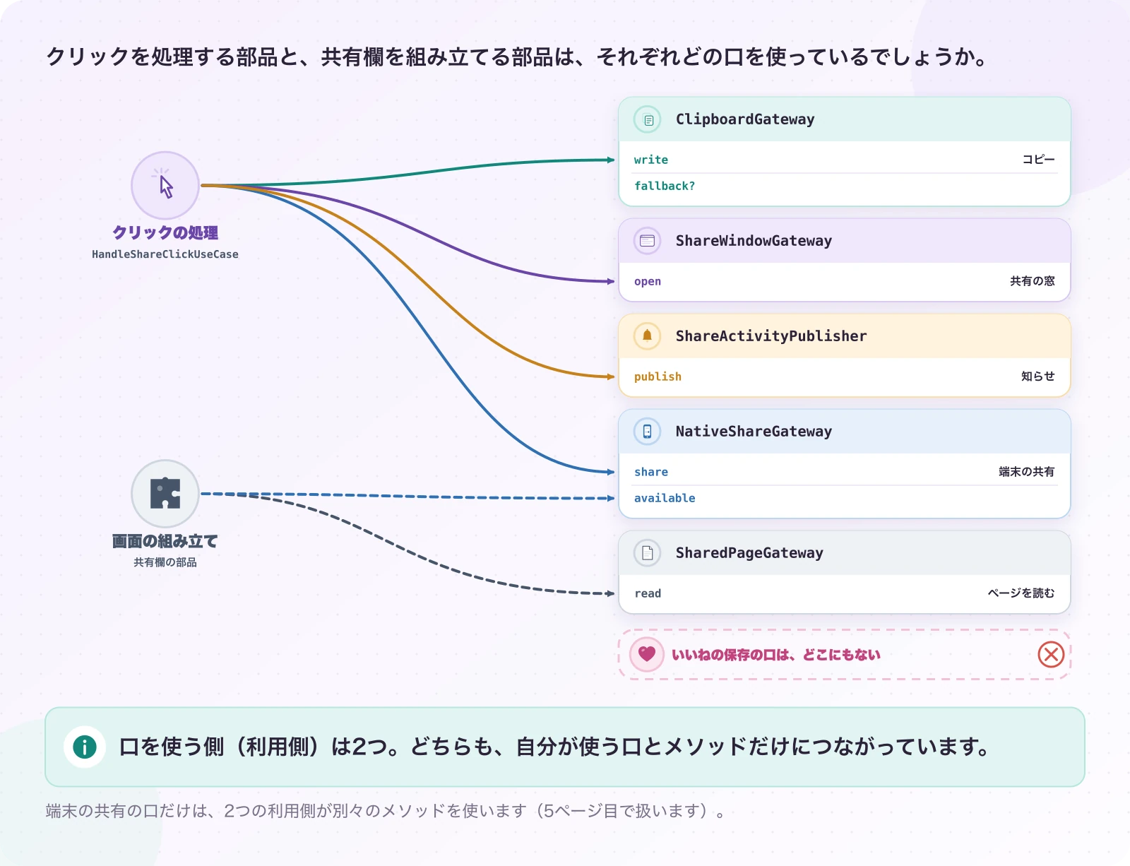The width and height of the screenshot is (1130, 866).
Task: Click the available method label
Action: [x=665, y=498]
